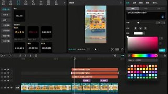Click the Filters icon in top toolbar

click(x=49, y=2)
